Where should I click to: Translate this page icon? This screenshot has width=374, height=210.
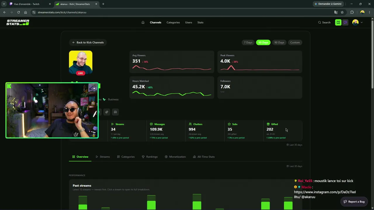(336, 12)
